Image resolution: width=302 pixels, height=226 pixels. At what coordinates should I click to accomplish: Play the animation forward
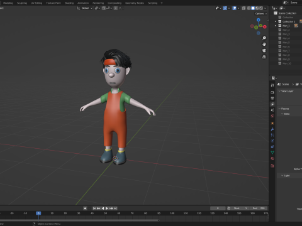pos(107,208)
